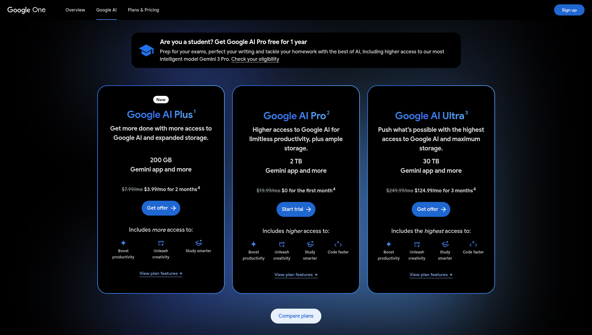The width and height of the screenshot is (592, 335).
Task: Click the struck-through $19.99/mo price
Action: click(x=268, y=190)
